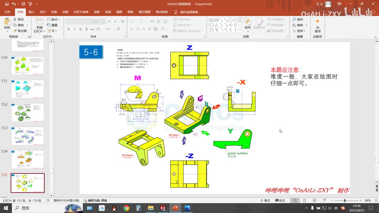Screen dimensions: 379x213
Task: Click the 86% zoom level
Action: [368, 201]
